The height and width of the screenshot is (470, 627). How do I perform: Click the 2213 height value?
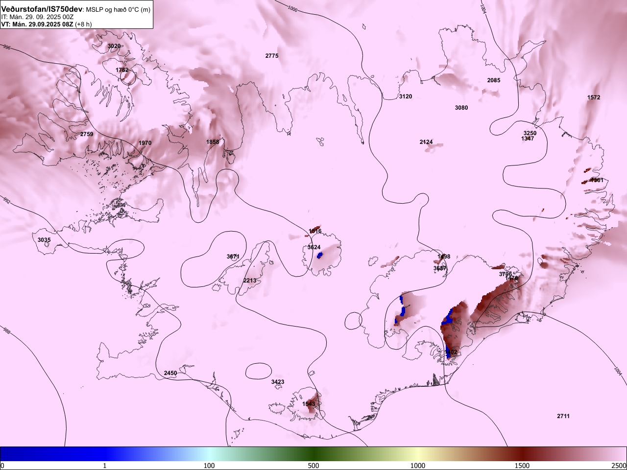tap(250, 281)
